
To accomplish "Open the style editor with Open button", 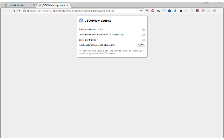I will coord(141,45).
